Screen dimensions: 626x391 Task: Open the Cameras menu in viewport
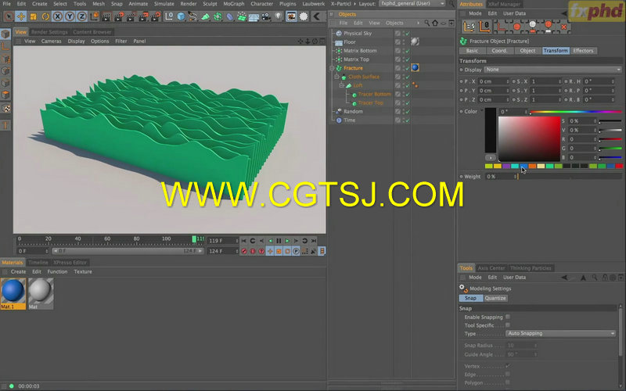[x=51, y=41]
